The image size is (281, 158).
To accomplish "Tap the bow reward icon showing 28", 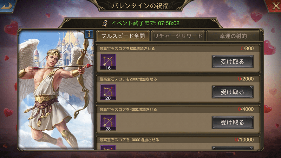I will coord(108,123).
